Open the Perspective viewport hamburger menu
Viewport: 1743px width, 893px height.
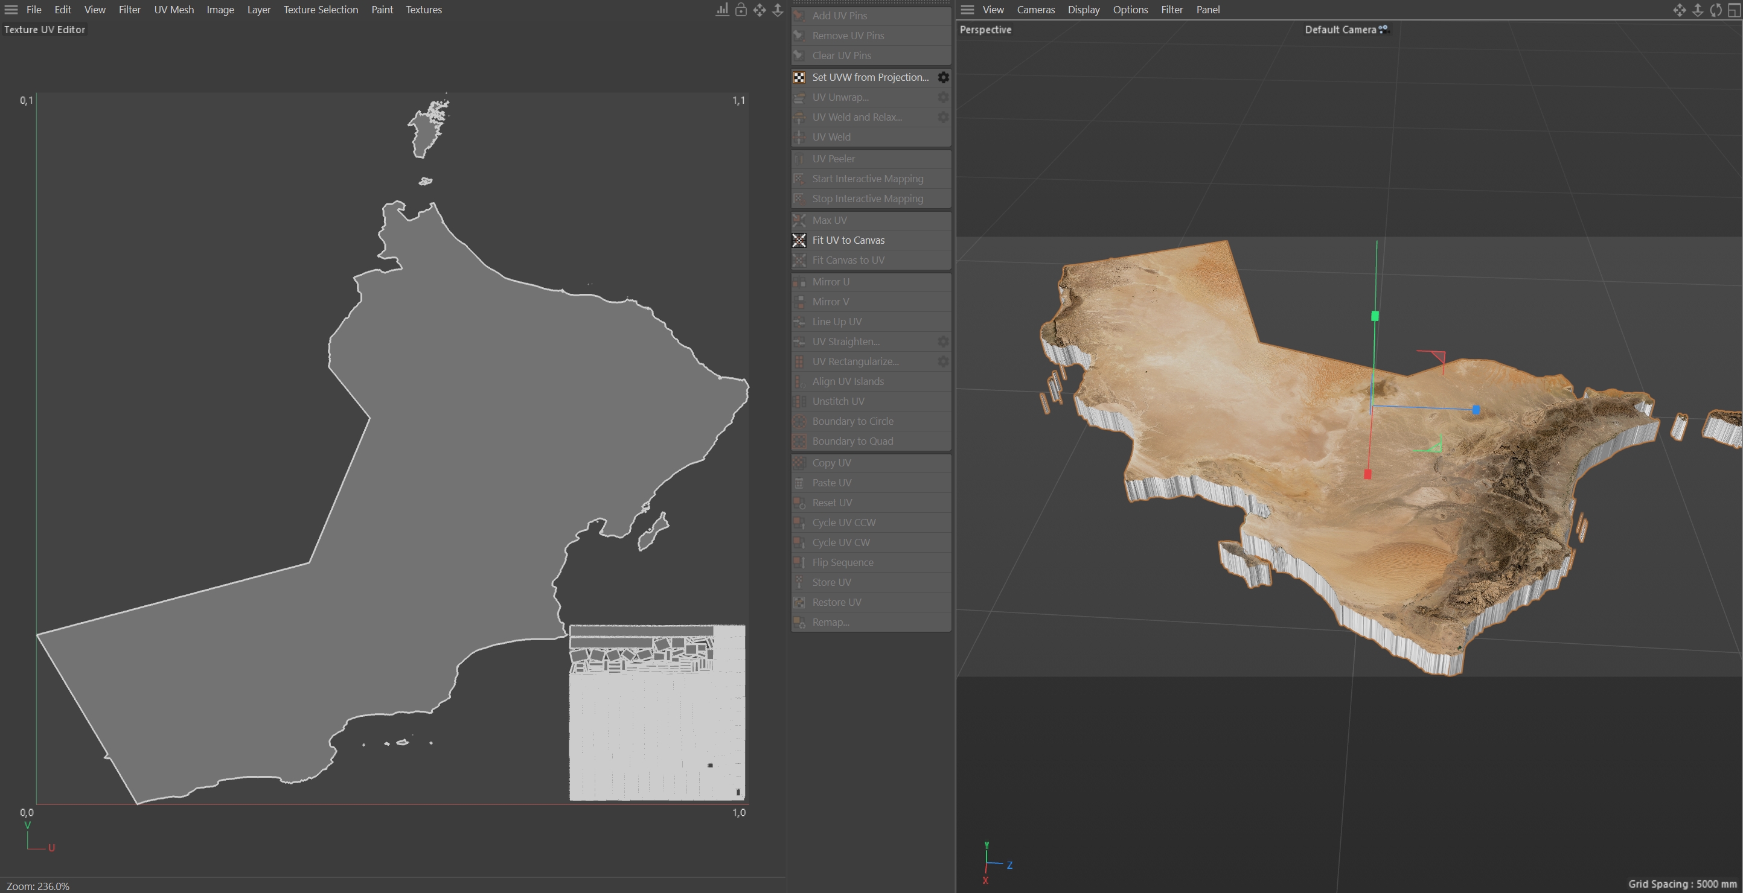968,10
